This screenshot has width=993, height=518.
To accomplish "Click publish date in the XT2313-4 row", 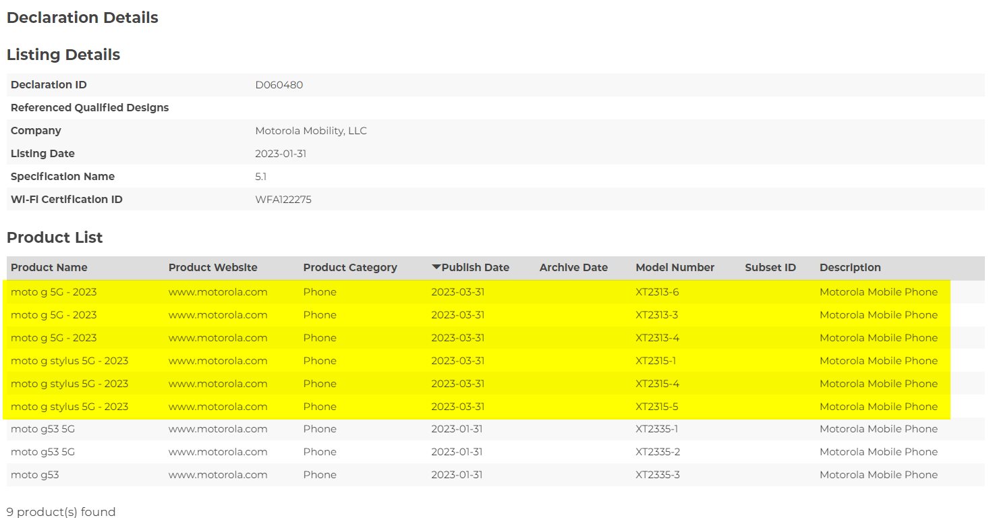I will 458,338.
